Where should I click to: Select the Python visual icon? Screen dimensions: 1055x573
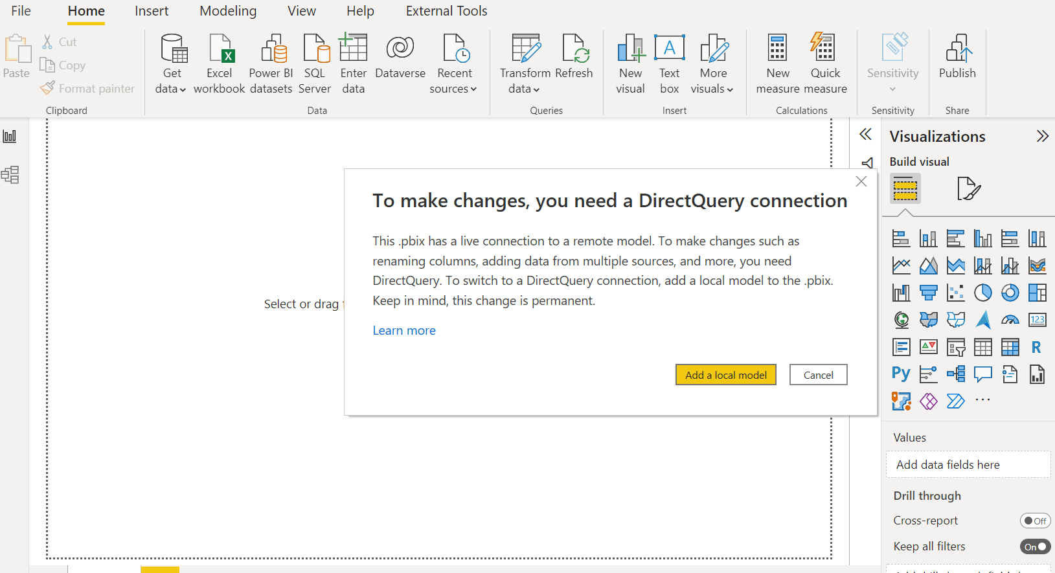coord(901,374)
